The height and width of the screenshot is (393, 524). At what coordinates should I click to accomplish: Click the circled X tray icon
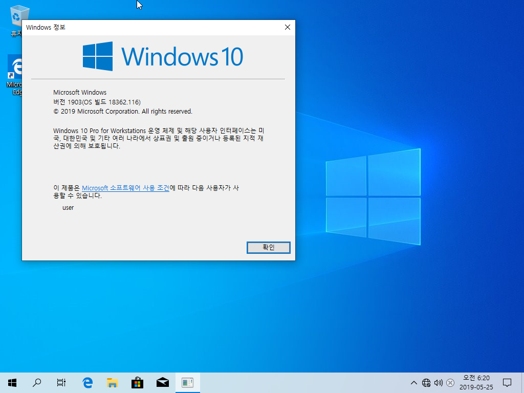click(x=450, y=383)
